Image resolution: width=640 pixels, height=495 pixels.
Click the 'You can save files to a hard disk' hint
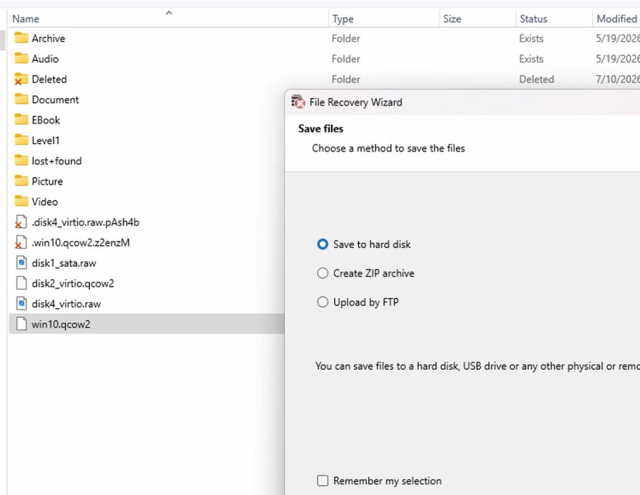point(478,367)
